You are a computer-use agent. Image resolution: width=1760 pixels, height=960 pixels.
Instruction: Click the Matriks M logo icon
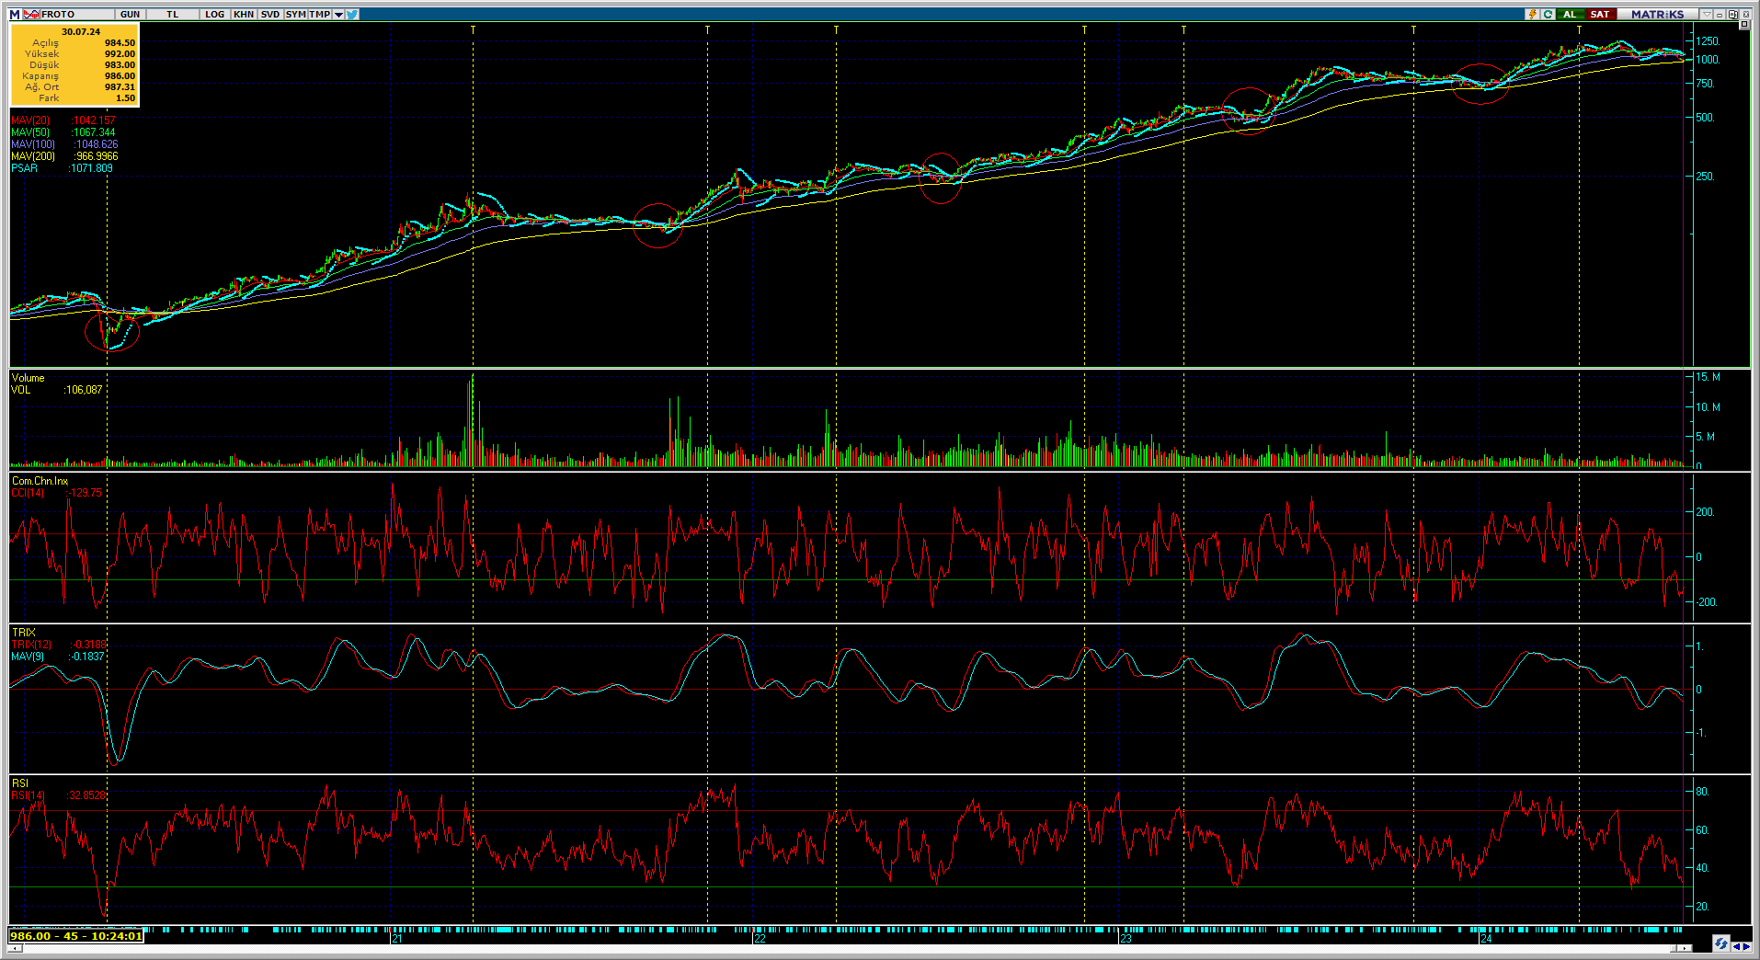(14, 14)
